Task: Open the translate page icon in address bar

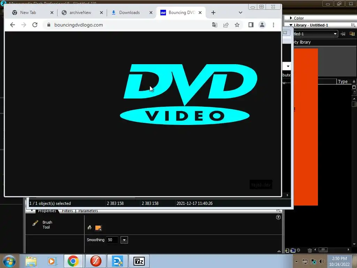Action: pyautogui.click(x=214, y=25)
